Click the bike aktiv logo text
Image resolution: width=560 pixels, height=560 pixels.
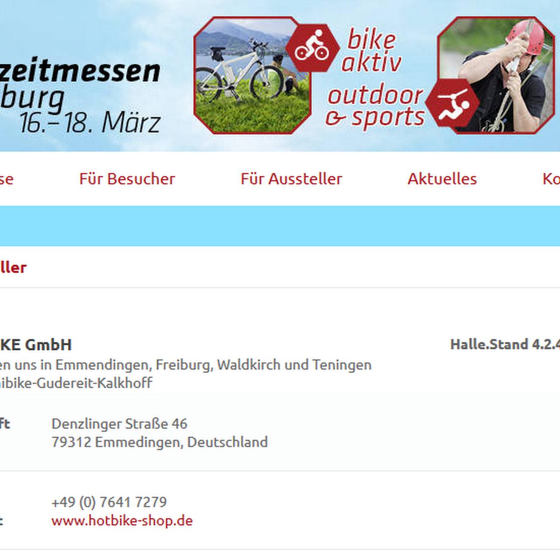click(371, 51)
